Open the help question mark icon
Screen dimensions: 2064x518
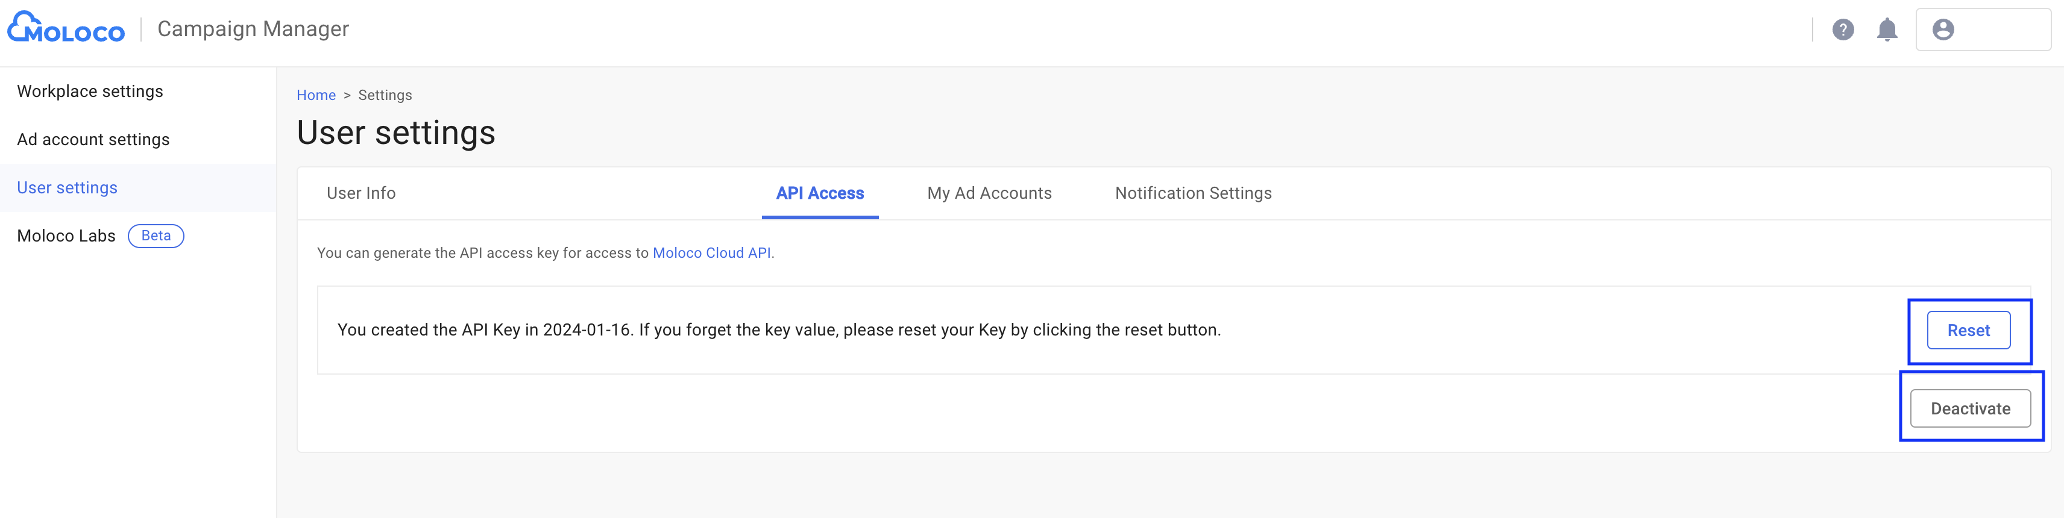[1843, 30]
